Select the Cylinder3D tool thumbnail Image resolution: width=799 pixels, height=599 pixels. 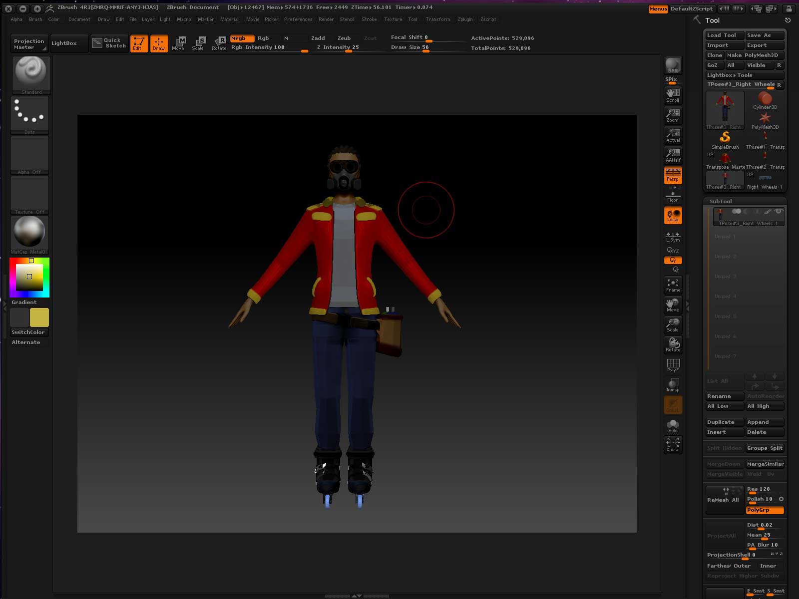click(765, 100)
